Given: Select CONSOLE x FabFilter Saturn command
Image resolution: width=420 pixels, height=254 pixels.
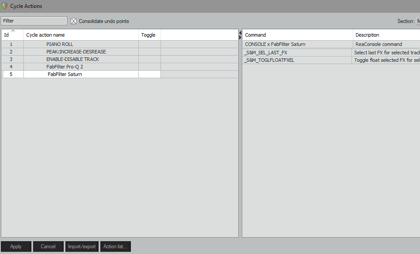Looking at the screenshot, I should click(298, 44).
